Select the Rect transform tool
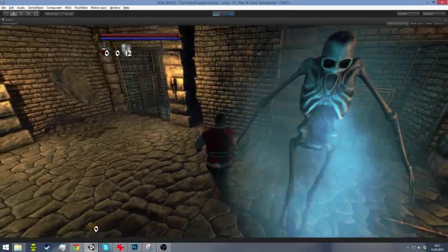 (x=36, y=14)
